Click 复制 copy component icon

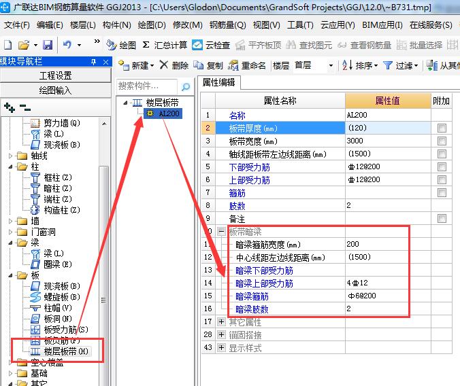click(x=198, y=65)
